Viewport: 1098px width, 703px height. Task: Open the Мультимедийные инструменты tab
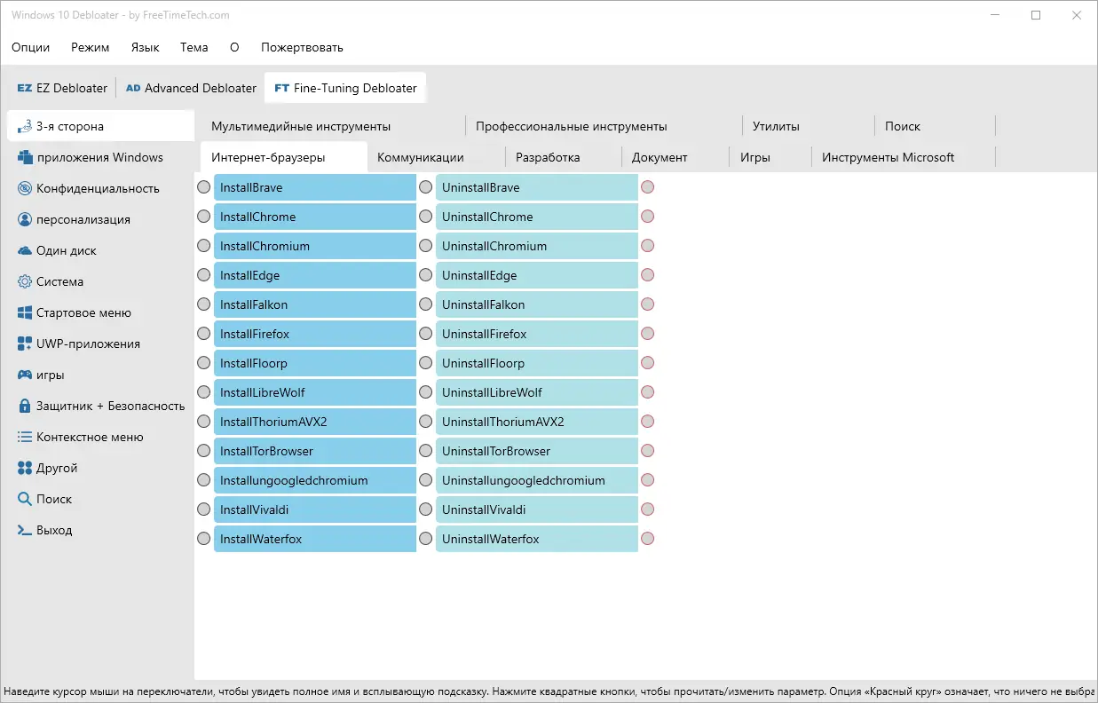click(301, 126)
